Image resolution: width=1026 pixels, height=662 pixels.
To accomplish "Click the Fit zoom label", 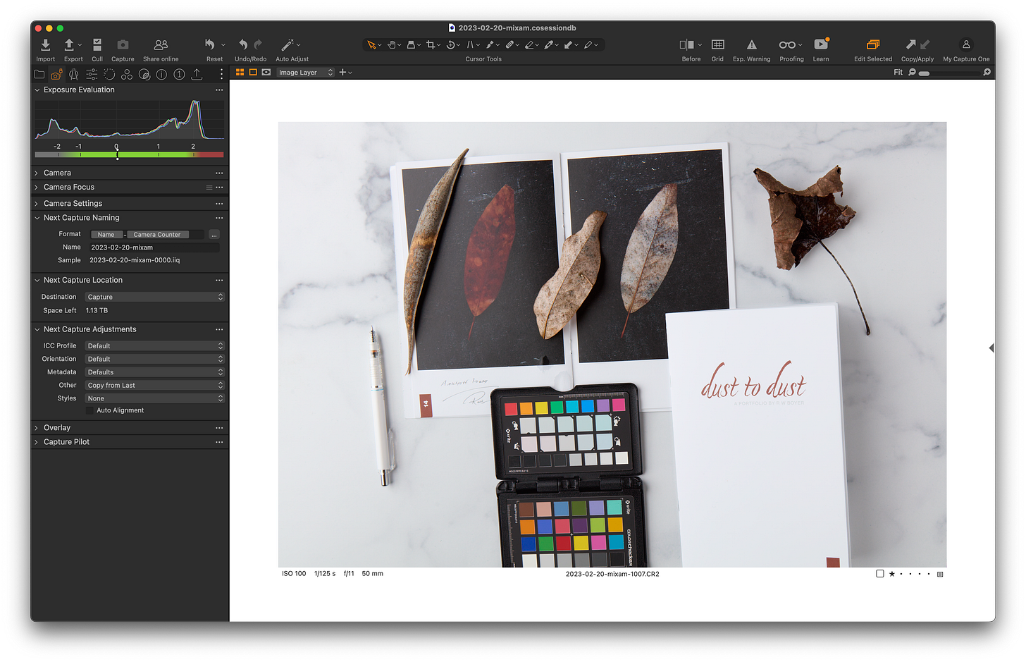I will (898, 73).
